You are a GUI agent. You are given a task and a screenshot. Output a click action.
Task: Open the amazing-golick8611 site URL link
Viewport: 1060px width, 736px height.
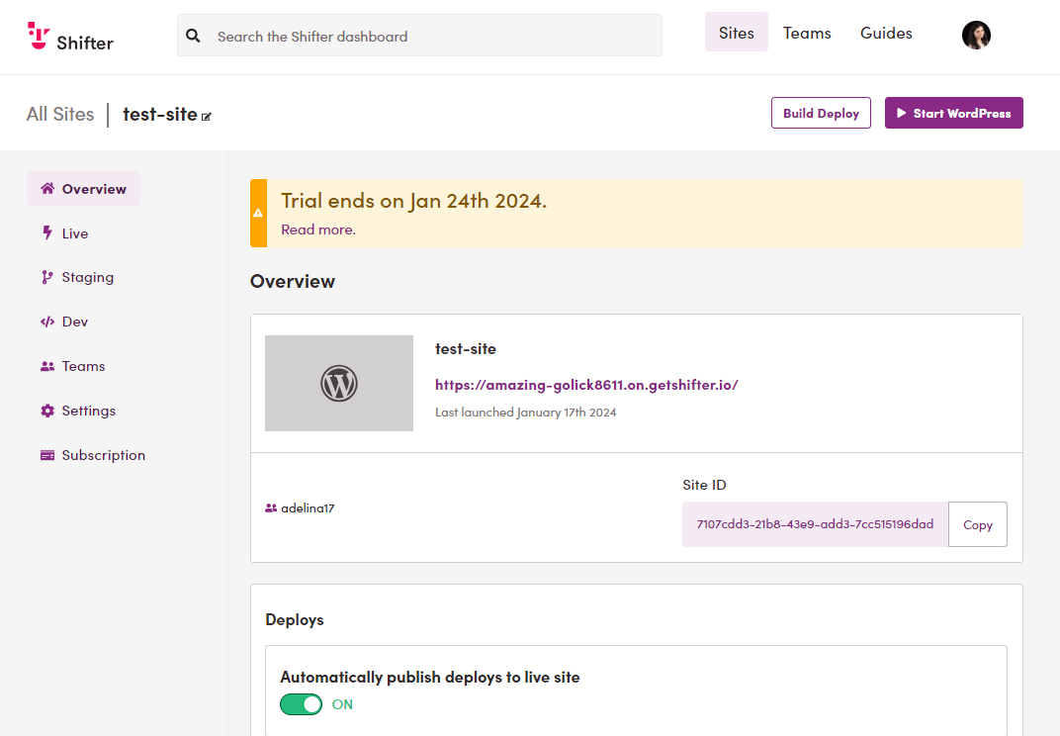pos(586,385)
